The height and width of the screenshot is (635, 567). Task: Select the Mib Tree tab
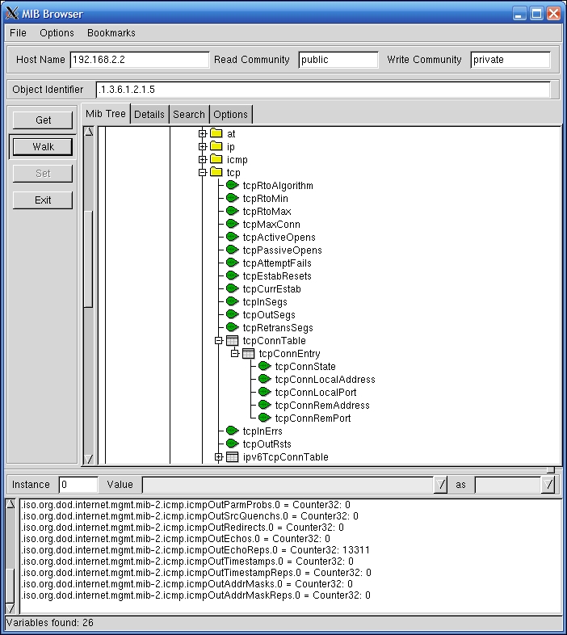pyautogui.click(x=106, y=114)
